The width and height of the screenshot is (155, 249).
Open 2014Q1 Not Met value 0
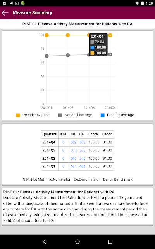click(64, 166)
